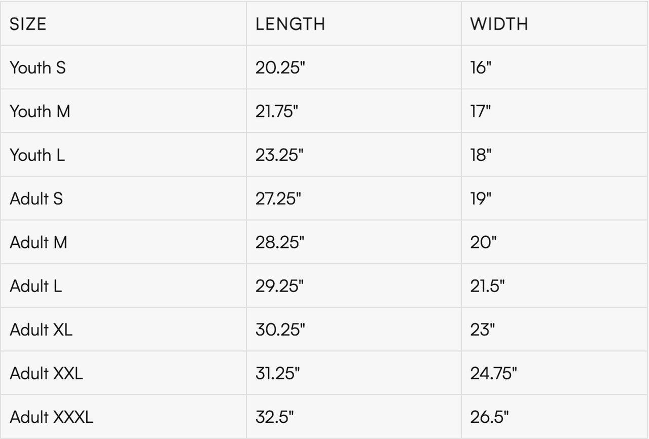
Task: Select the Adult L row label
Action: 35,286
